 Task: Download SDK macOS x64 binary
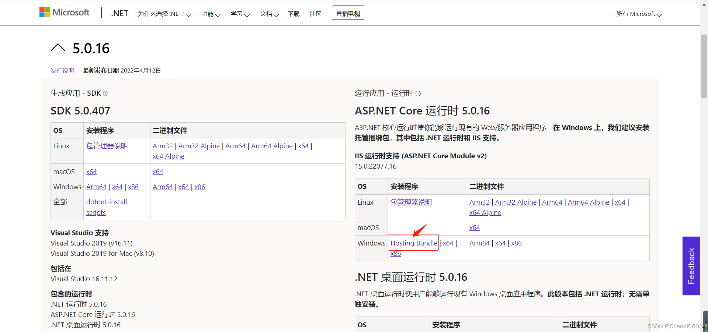158,172
